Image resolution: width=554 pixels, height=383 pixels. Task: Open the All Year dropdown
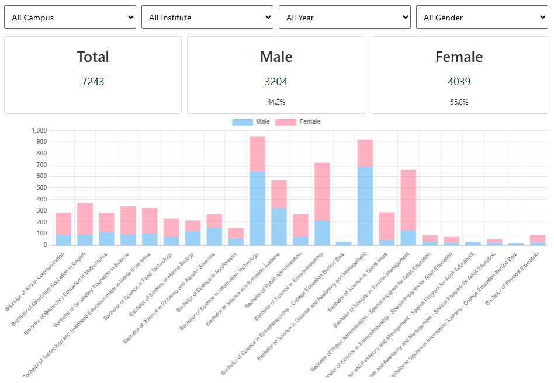(x=344, y=18)
